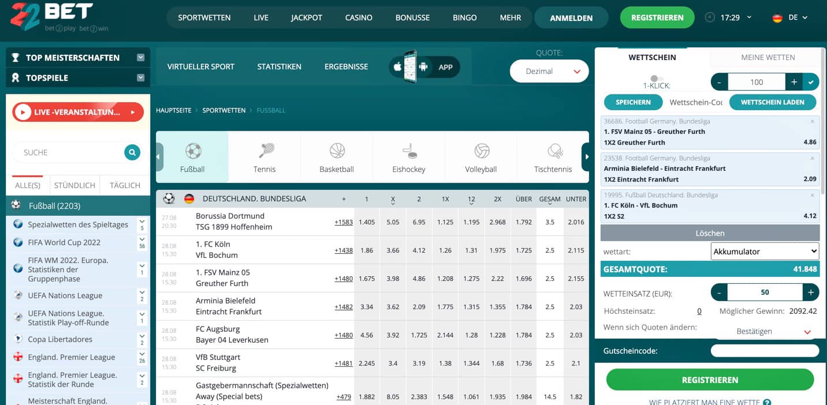Confirm 1-click amount with check icon
827x405 pixels.
(x=811, y=82)
